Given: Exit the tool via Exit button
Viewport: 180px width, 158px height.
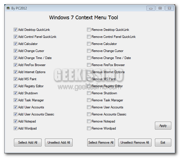Looking at the screenshot, I should (x=163, y=142).
